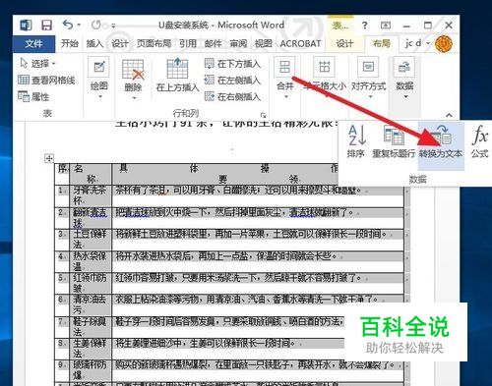The width and height of the screenshot is (492, 386).
Task: Open the 文件 File tab
Action: click(x=33, y=43)
